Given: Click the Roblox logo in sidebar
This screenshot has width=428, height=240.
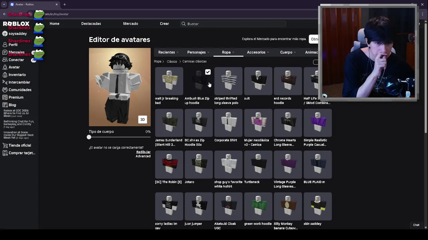Looking at the screenshot, I should [16, 24].
